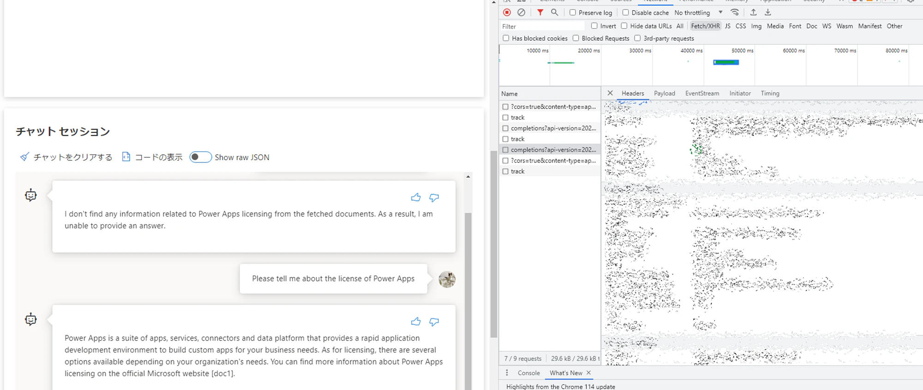Click the user avatar in chat
This screenshot has width=923, height=390.
pyautogui.click(x=447, y=279)
